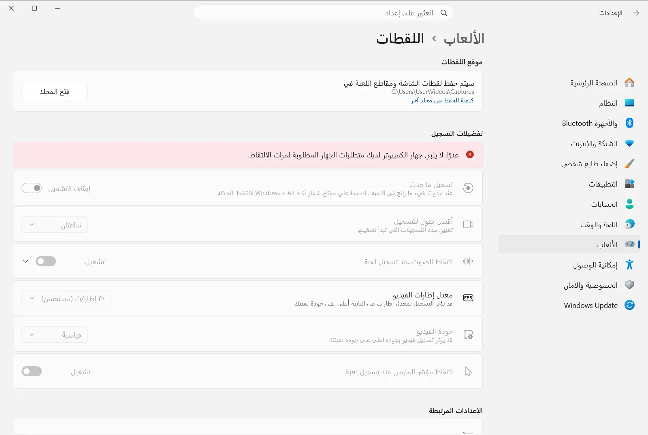Click the Time and language globe icon
The image size is (648, 435).
tap(629, 224)
